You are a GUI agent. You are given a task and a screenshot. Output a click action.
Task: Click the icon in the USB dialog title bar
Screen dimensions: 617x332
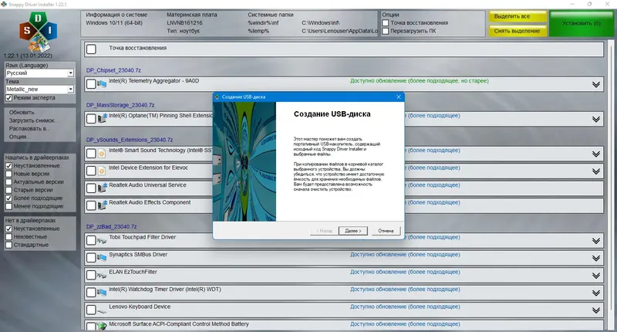click(217, 97)
